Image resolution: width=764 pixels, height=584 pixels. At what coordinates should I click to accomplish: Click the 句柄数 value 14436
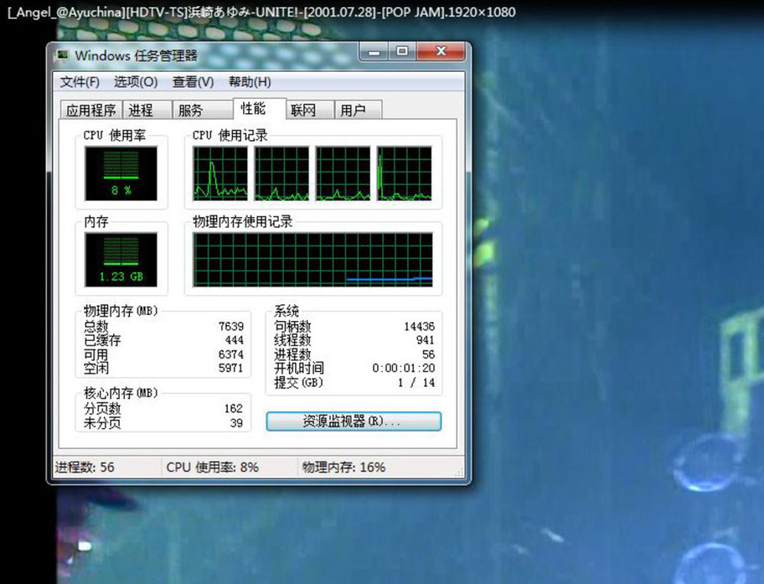tap(419, 326)
